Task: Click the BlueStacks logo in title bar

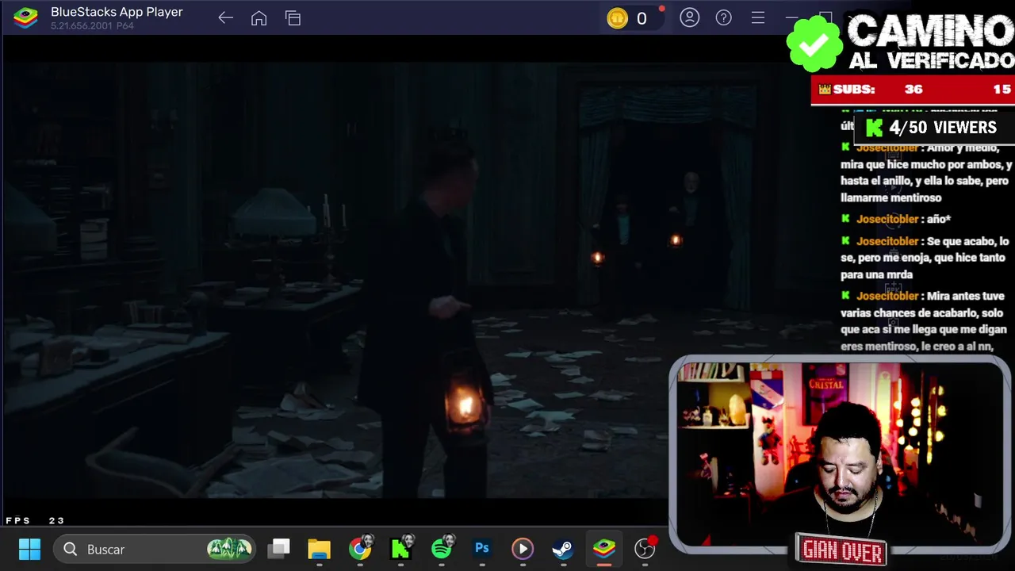Action: click(x=26, y=17)
